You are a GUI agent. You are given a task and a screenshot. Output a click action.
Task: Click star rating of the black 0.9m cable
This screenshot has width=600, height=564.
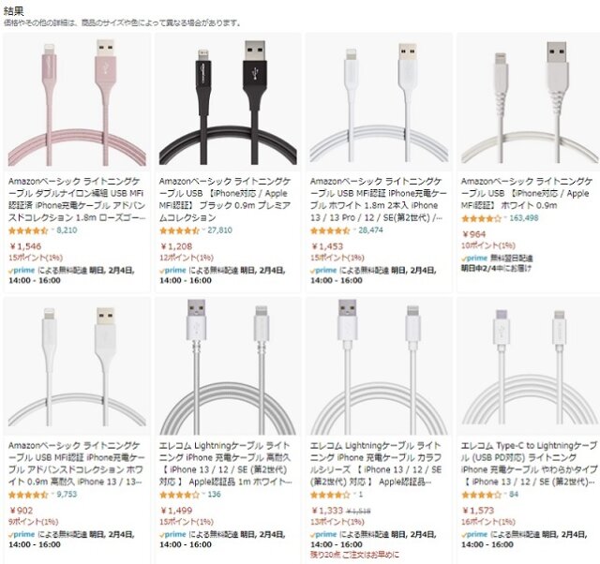[179, 230]
